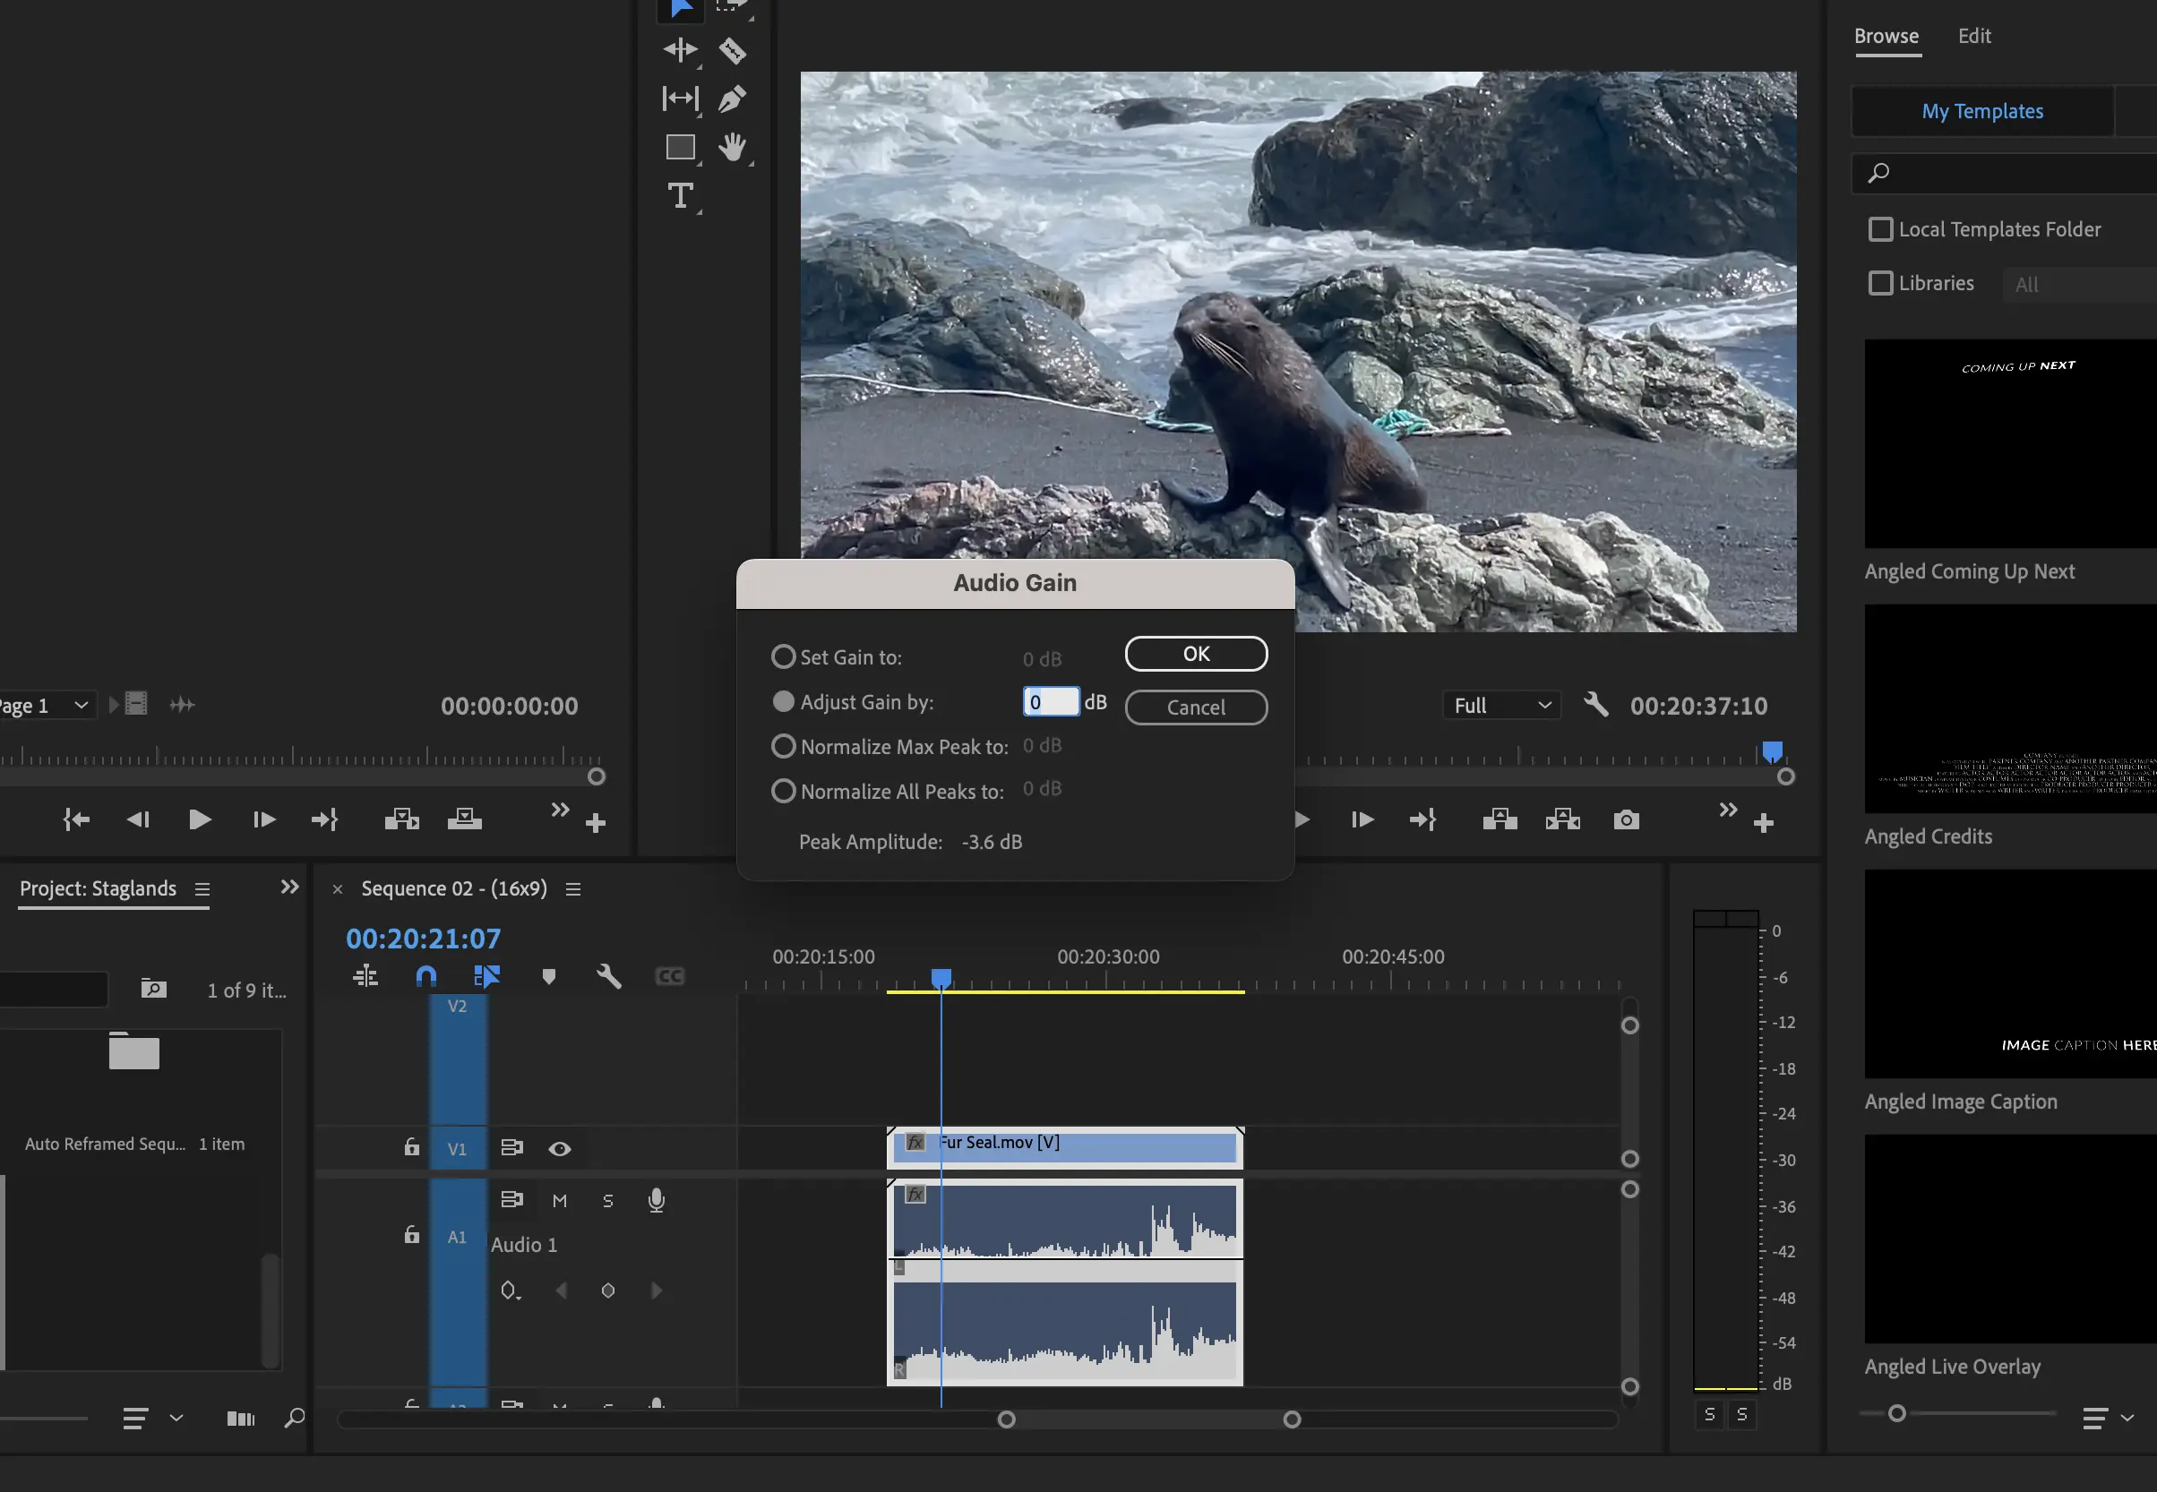This screenshot has height=1492, width=2157.
Task: Click the My Templates button
Action: (x=1981, y=110)
